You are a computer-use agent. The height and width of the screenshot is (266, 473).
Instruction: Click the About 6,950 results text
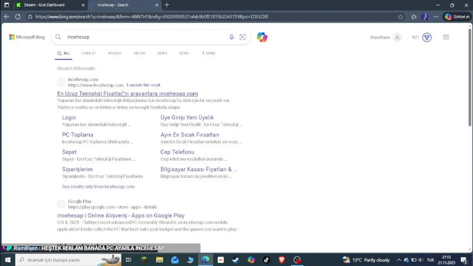tap(76, 68)
